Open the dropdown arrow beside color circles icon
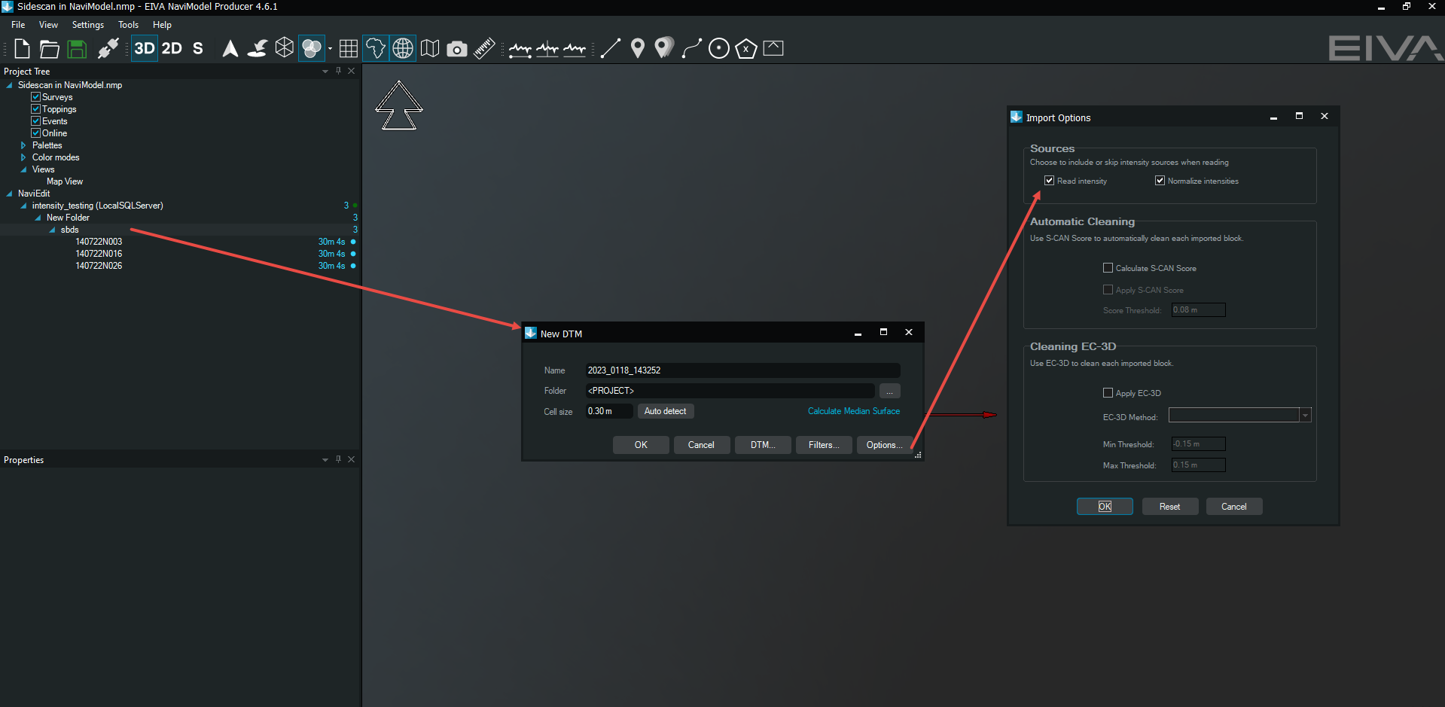The height and width of the screenshot is (707, 1445). coord(330,49)
